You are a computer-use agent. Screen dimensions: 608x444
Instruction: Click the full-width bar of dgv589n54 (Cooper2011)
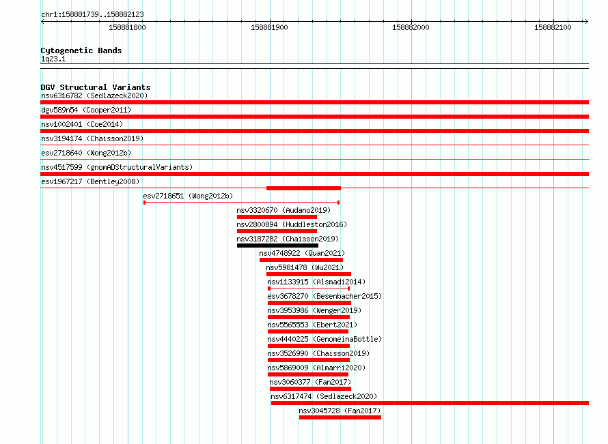click(x=314, y=117)
